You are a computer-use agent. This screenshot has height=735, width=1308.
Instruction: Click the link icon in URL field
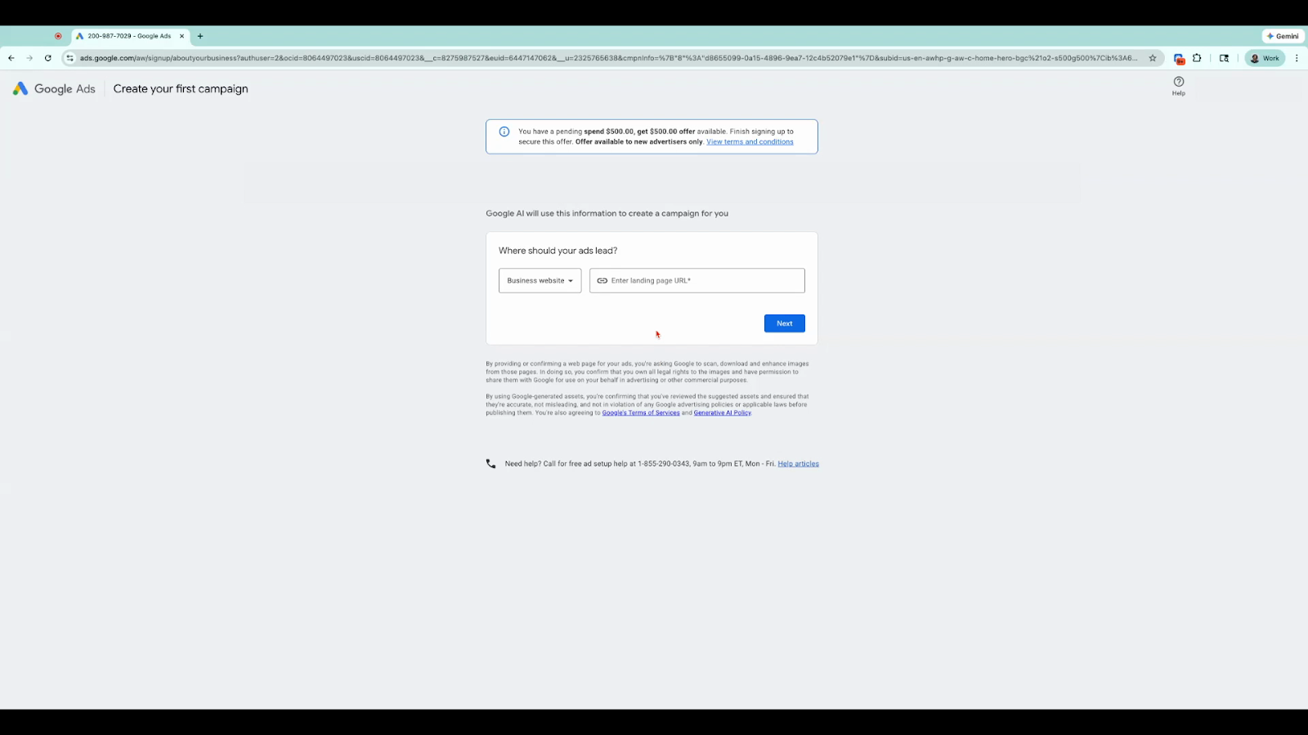point(602,281)
